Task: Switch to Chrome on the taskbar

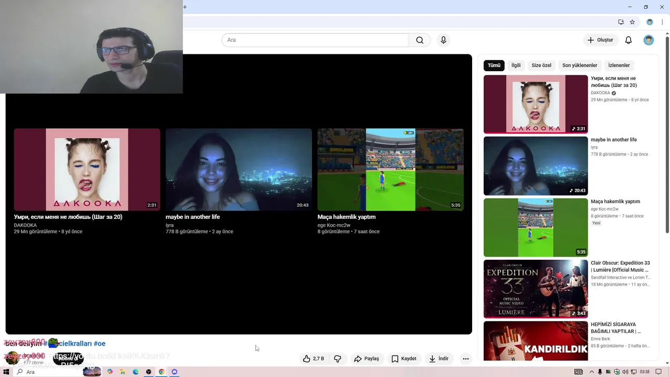Action: coord(161,372)
